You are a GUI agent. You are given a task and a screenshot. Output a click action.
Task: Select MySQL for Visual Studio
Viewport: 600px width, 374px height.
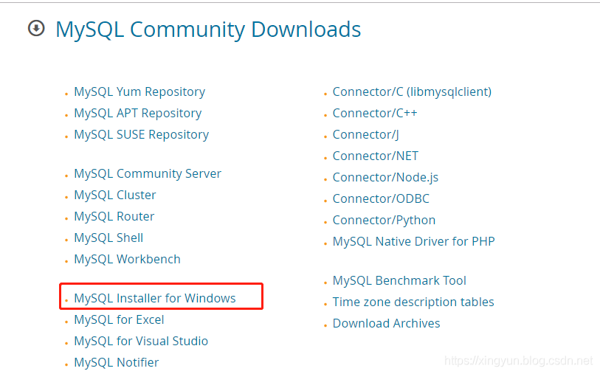point(141,342)
